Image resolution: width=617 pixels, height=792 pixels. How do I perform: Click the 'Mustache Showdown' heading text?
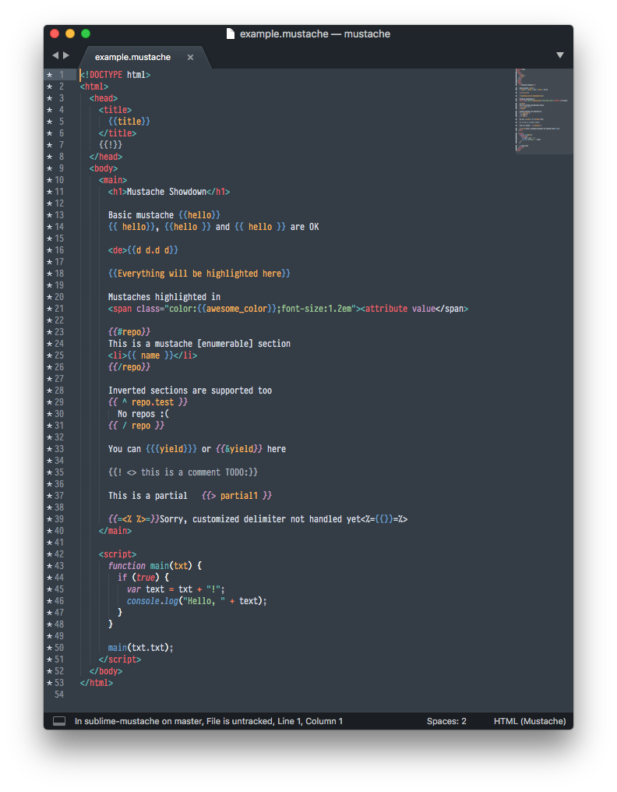pyautogui.click(x=167, y=192)
